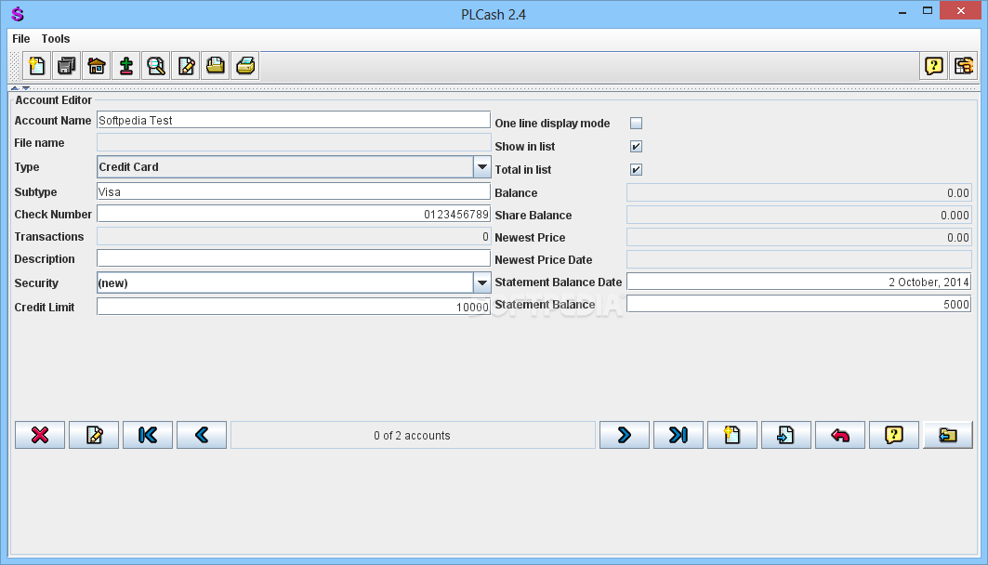Click the Subtype field containing Visa

(294, 192)
